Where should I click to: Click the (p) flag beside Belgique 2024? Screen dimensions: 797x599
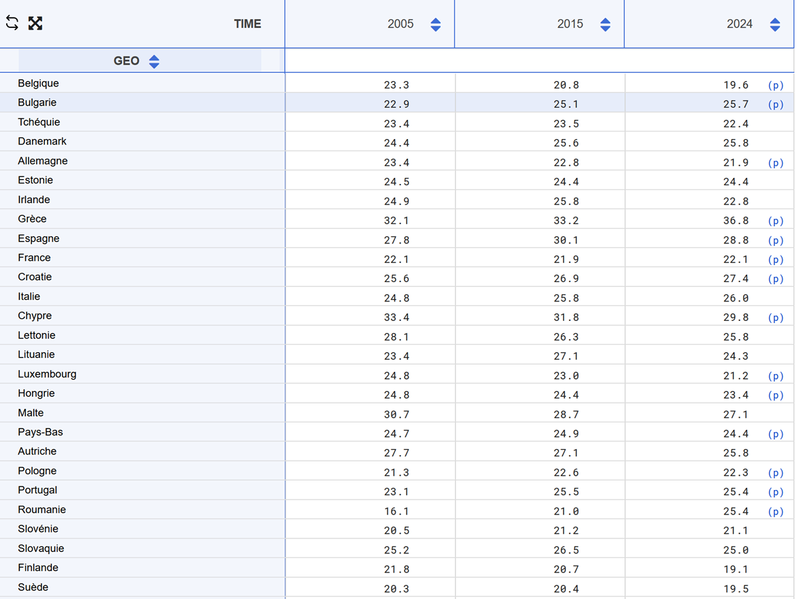775,85
